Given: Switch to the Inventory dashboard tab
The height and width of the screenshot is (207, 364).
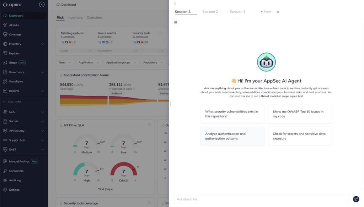Looking at the screenshot, I should 75,18.
